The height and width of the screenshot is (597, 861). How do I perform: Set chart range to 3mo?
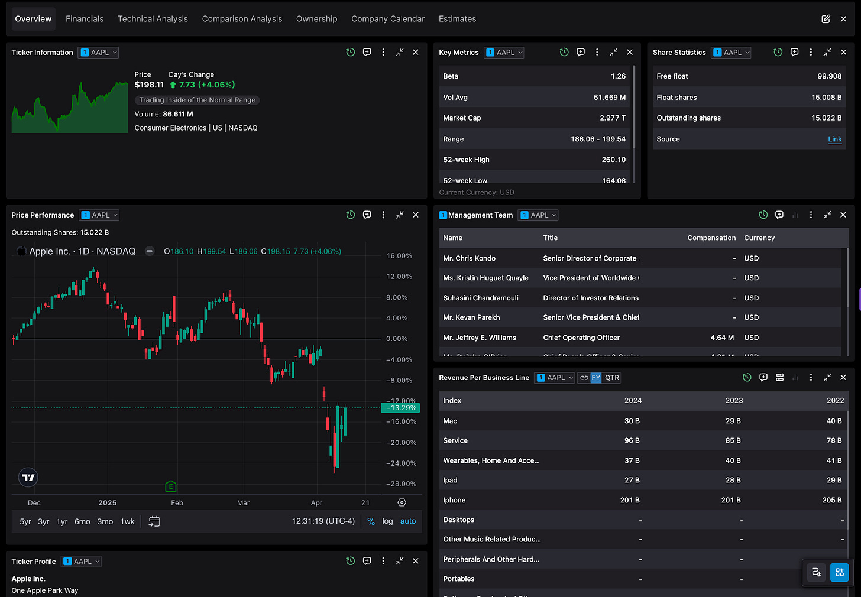point(105,521)
